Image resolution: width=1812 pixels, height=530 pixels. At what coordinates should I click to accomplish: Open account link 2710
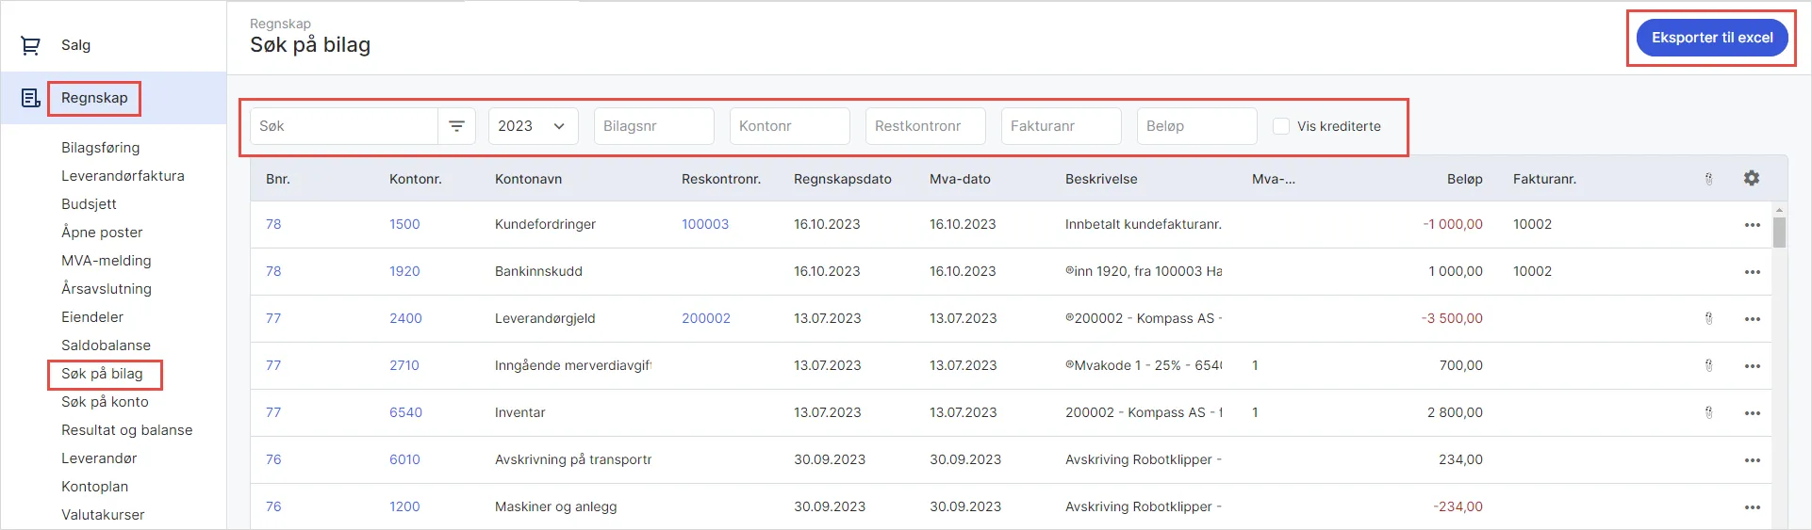[404, 365]
